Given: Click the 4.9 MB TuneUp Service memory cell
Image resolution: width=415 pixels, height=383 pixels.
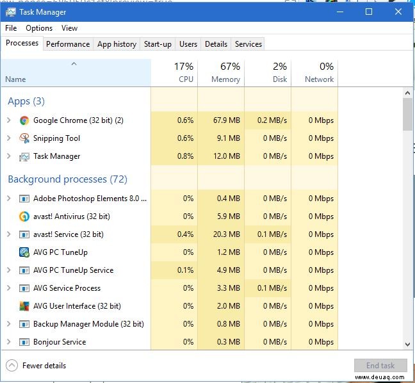Looking at the screenshot, I should click(x=221, y=270).
